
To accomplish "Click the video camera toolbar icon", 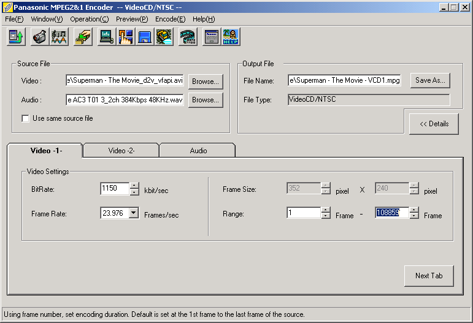I will [40, 37].
